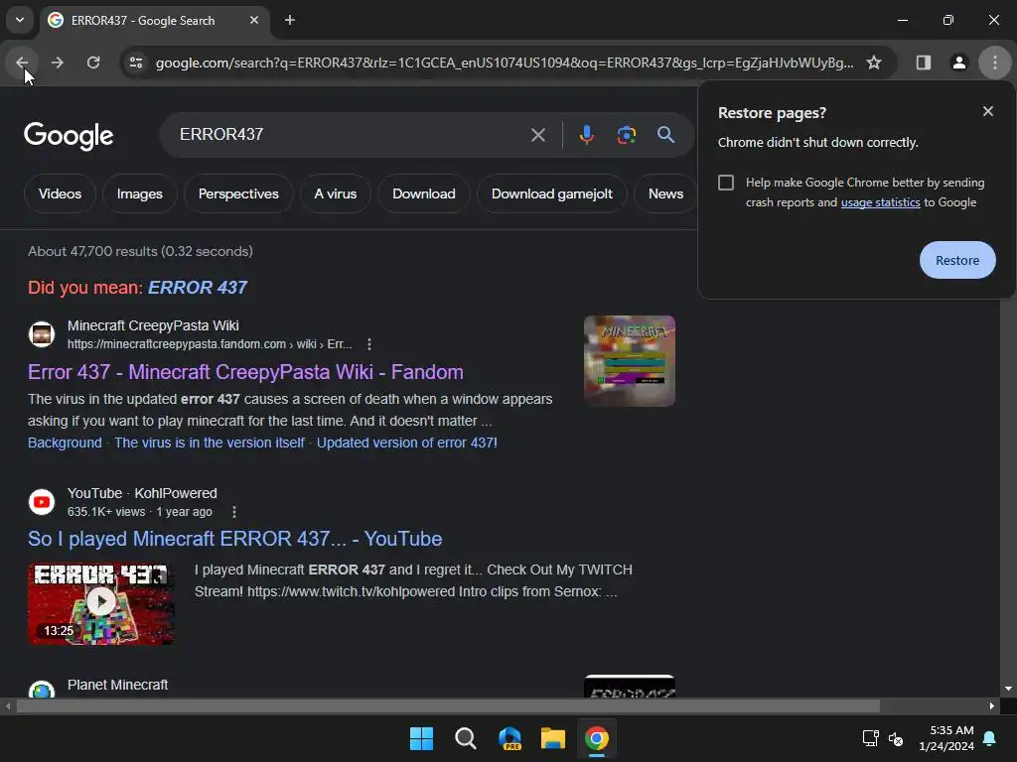This screenshot has height=762, width=1017.
Task: Submit search with magnifying glass icon
Action: pyautogui.click(x=665, y=135)
